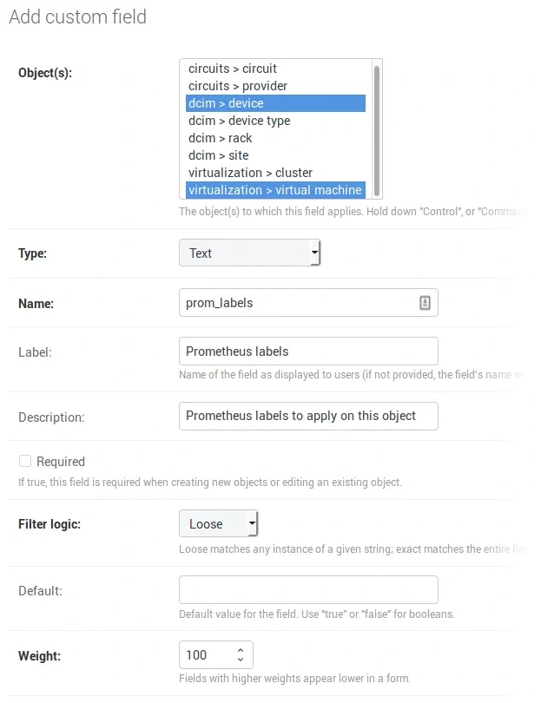541x703 pixels.
Task: Click the autofill icon in Name field
Action: [425, 303]
